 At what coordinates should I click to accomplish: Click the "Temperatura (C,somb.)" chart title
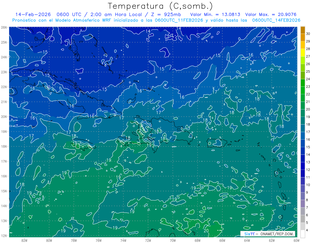160,6
